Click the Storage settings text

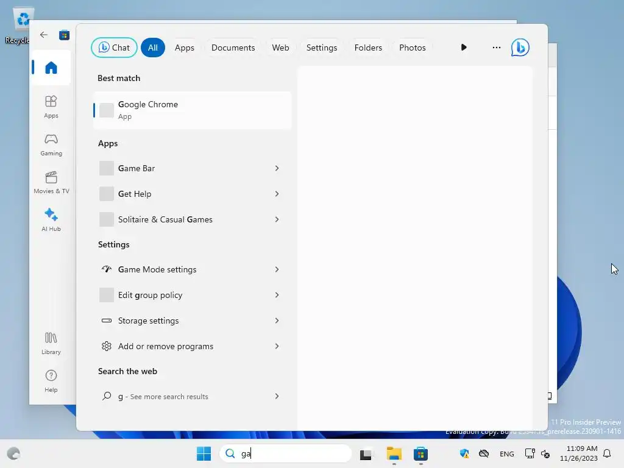coord(149,321)
